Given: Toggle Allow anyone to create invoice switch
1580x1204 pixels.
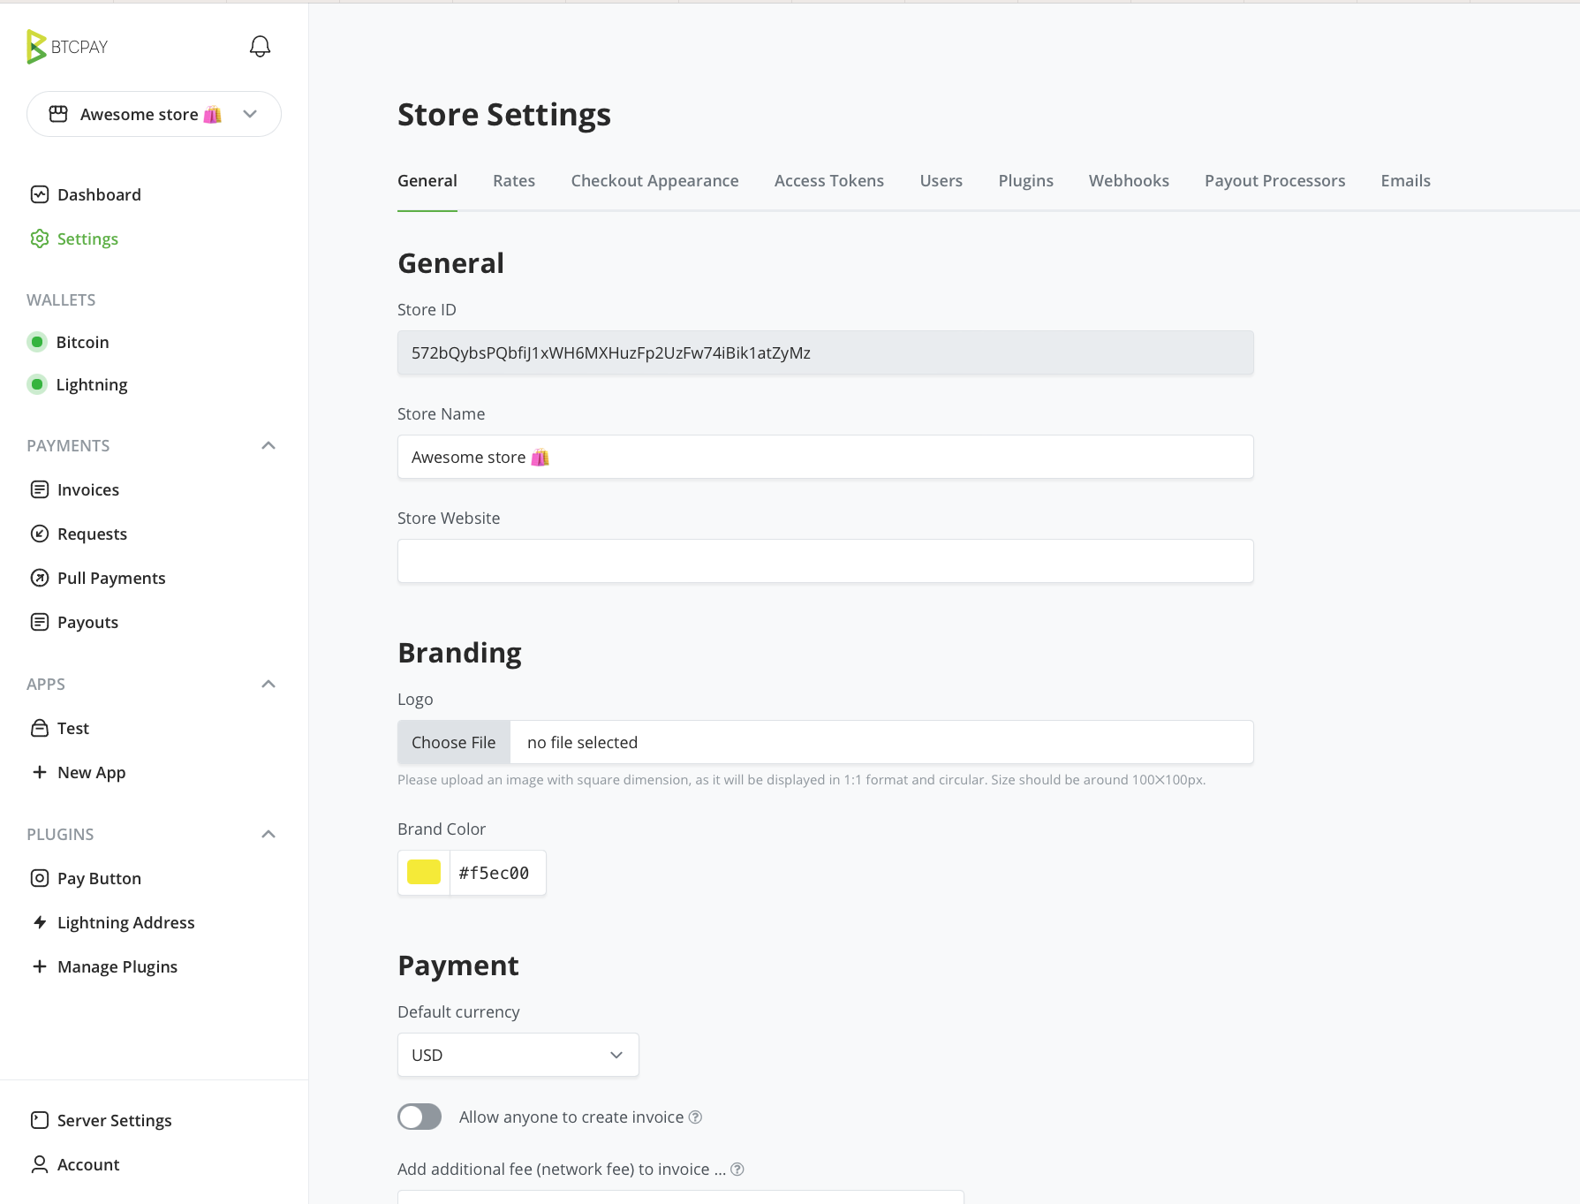Looking at the screenshot, I should [x=420, y=1117].
